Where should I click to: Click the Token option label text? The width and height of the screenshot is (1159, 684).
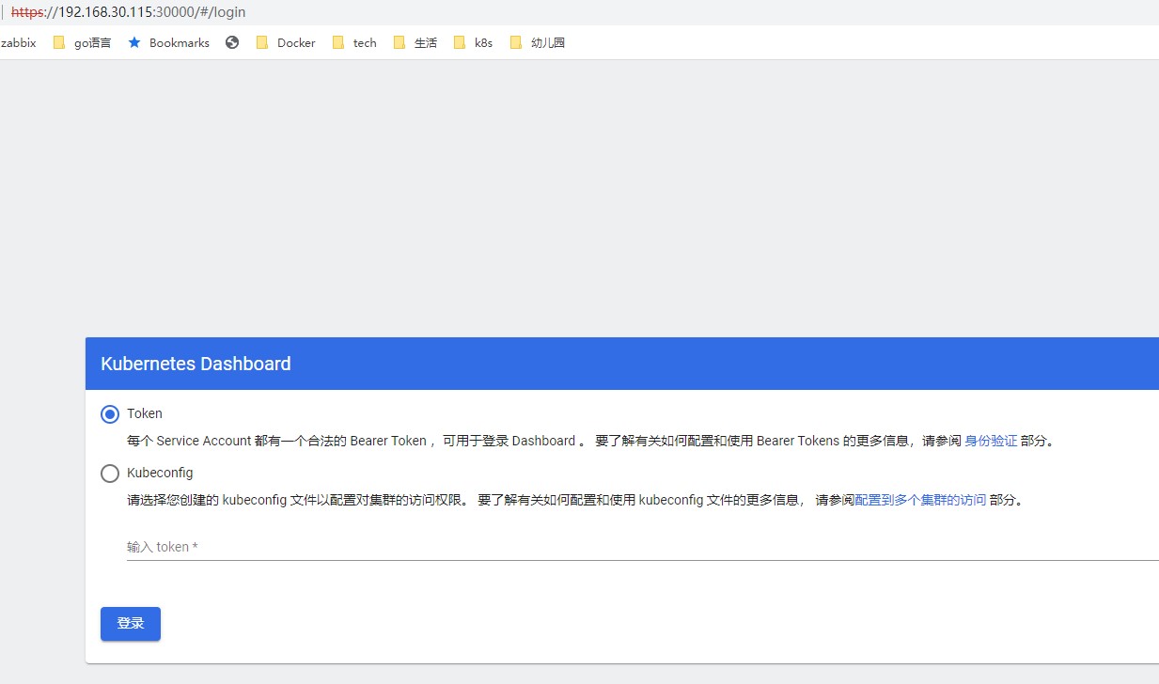click(x=145, y=413)
